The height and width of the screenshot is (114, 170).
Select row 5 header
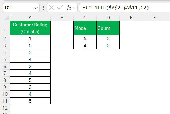[x=5, y=59]
